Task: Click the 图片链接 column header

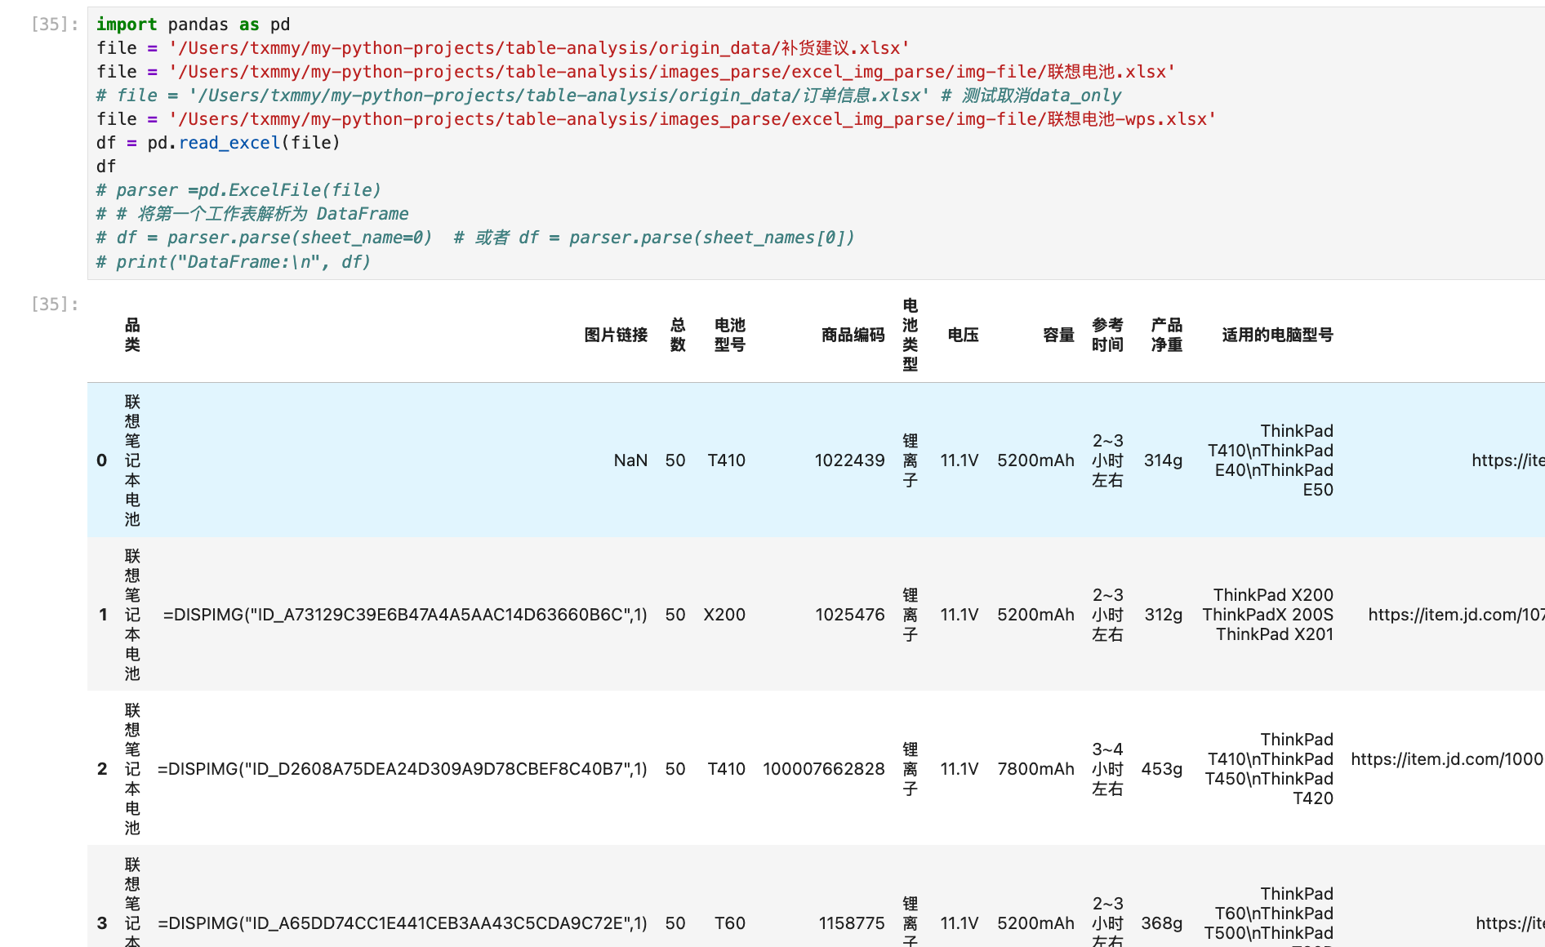Action: coord(616,335)
